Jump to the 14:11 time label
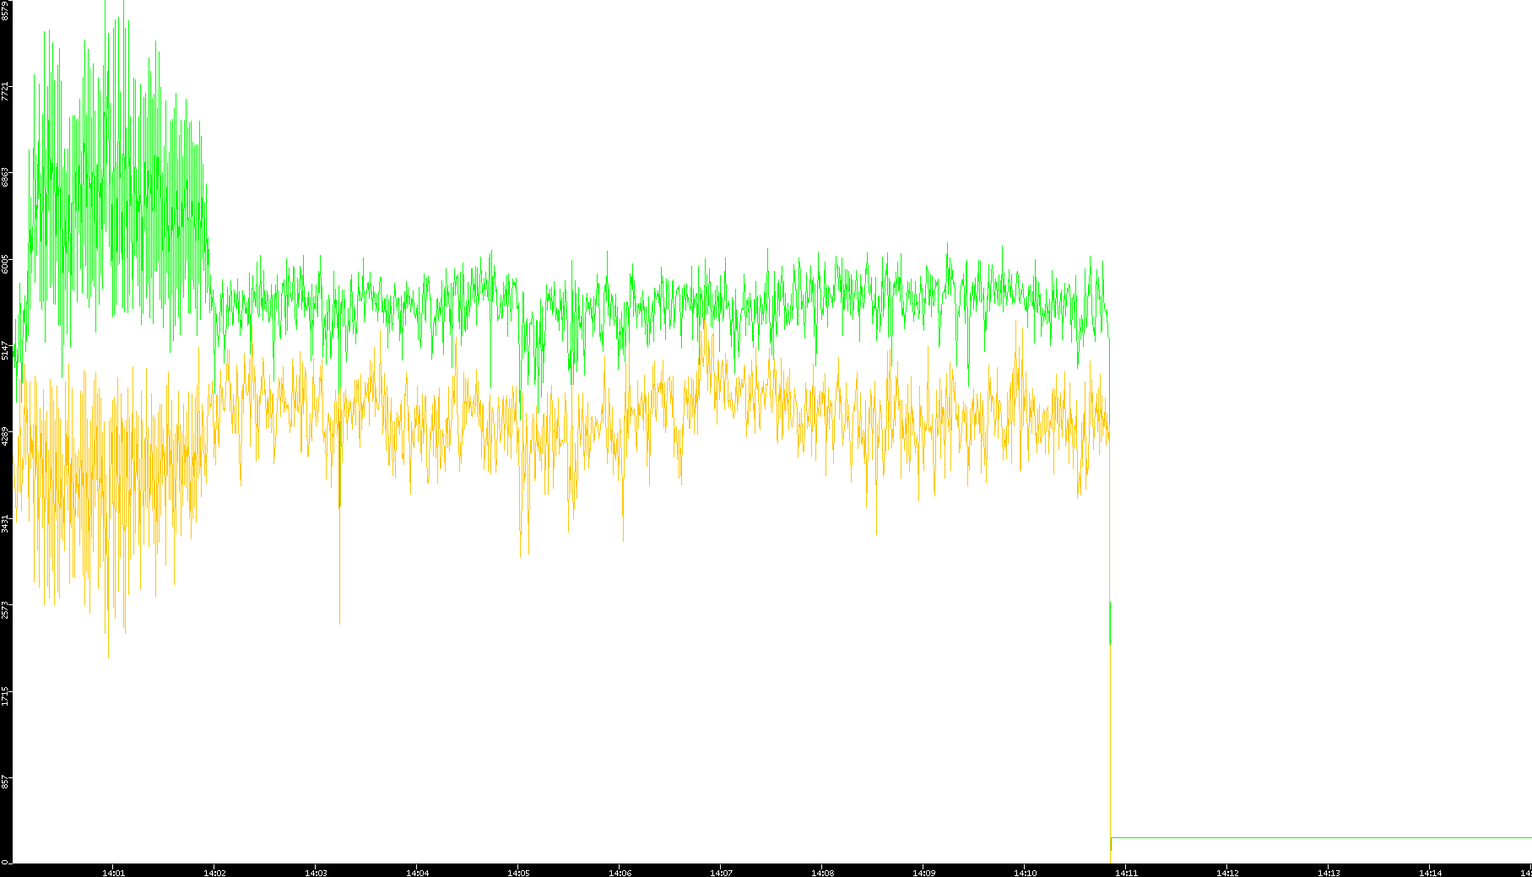The image size is (1532, 877). 1126,872
